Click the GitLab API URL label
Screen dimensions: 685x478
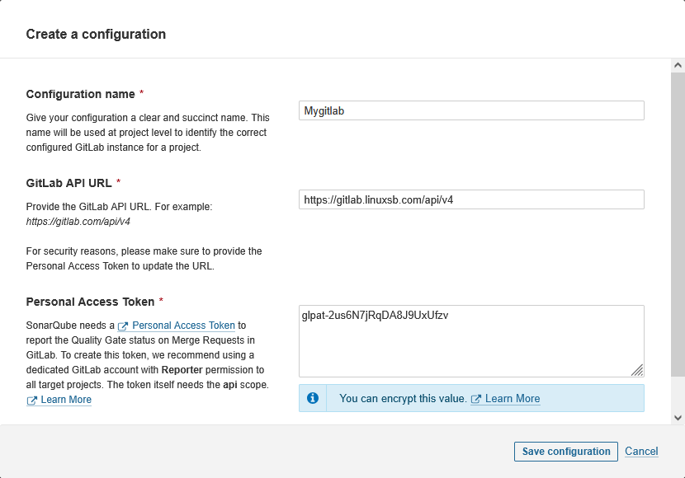click(x=68, y=183)
